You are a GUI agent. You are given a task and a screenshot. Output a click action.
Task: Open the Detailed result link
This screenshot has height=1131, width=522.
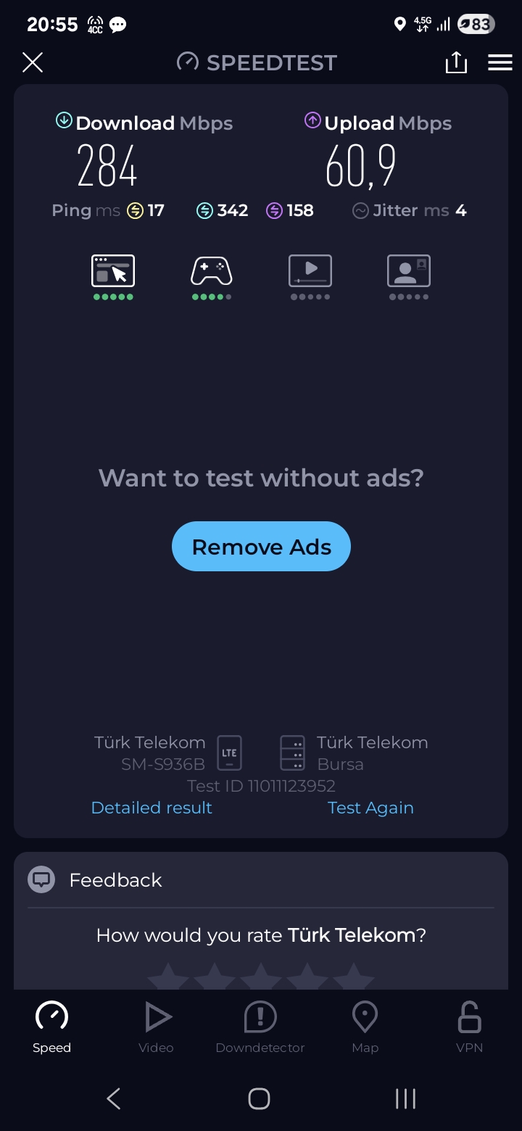tap(152, 808)
